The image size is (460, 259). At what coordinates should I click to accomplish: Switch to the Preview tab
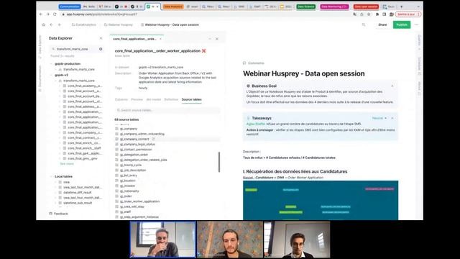137,99
